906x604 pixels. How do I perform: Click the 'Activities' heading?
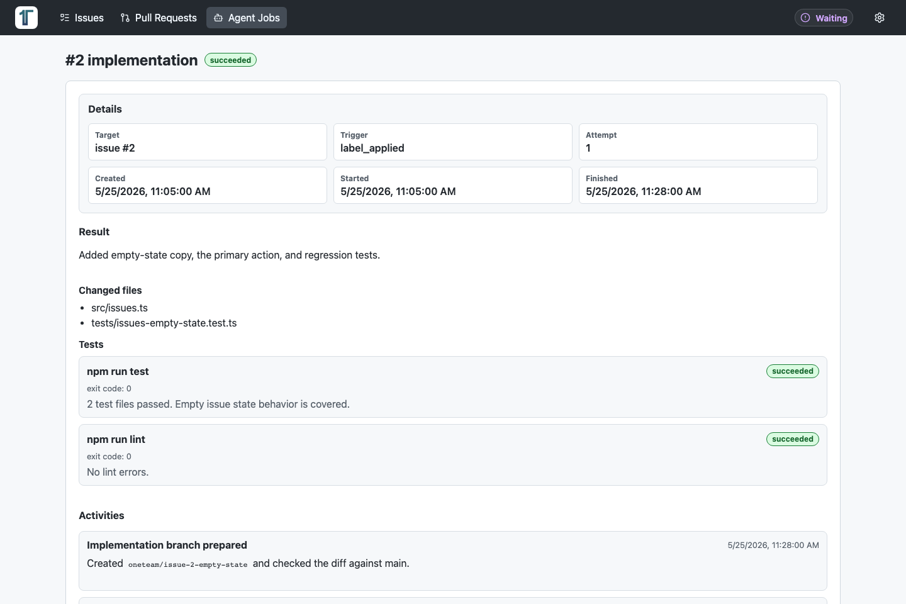(x=101, y=515)
